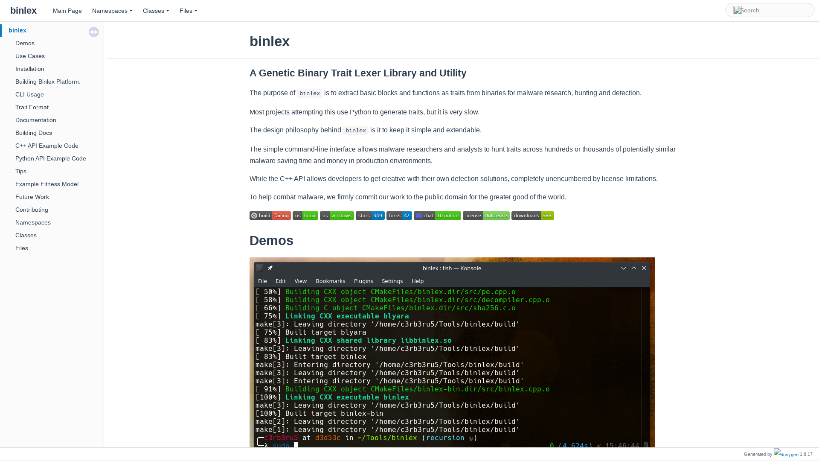819x461 pixels.
Task: Open the Namespaces dropdown menu
Action: [x=112, y=11]
